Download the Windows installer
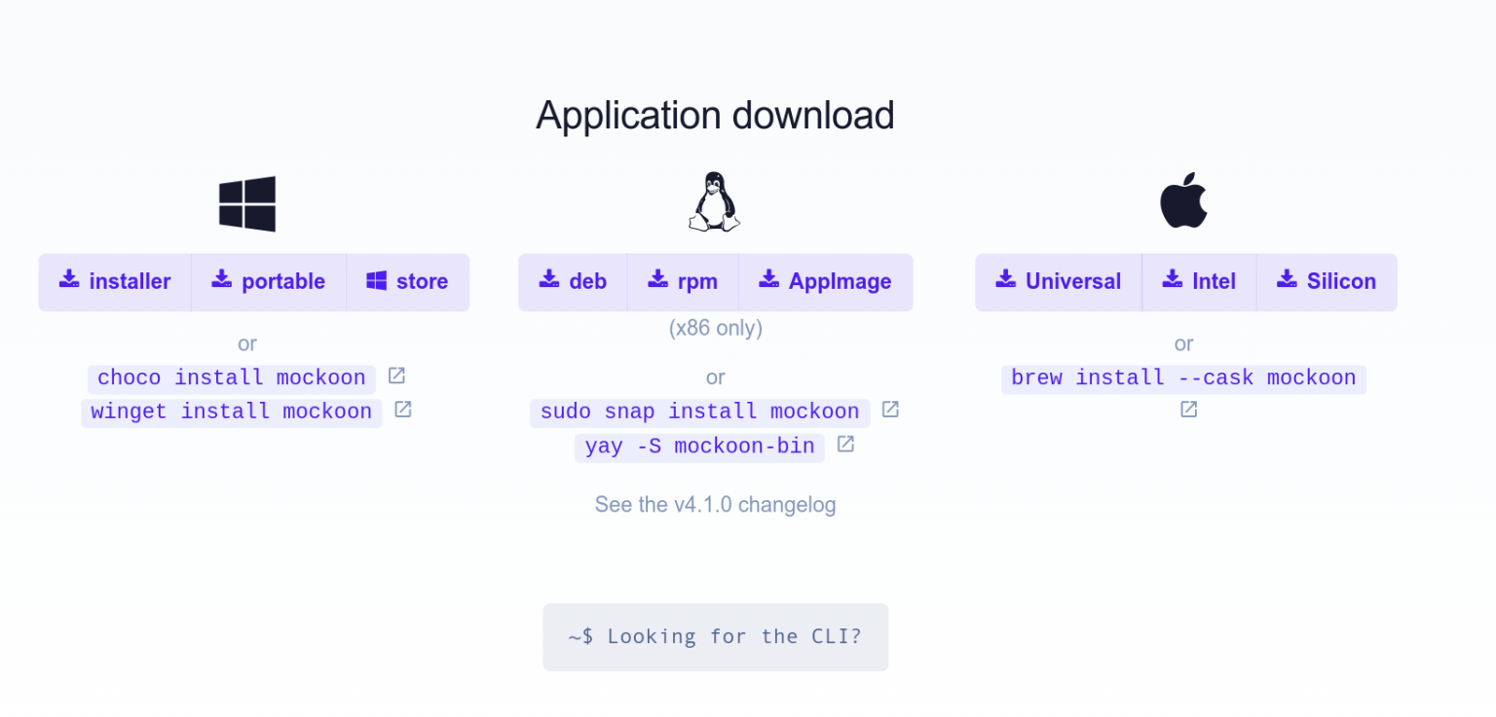 115,281
